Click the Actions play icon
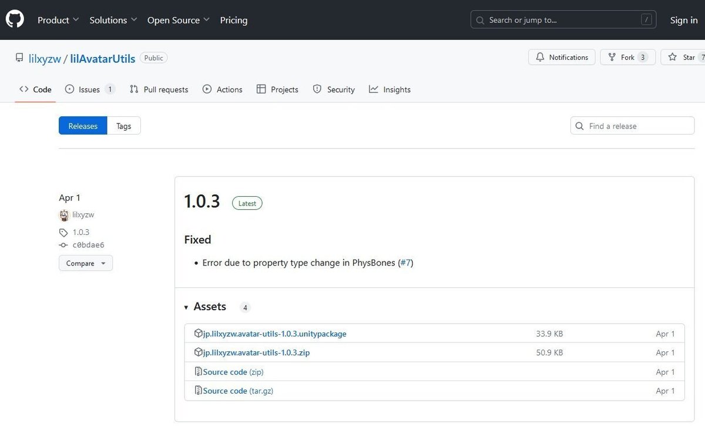This screenshot has height=426, width=705. pos(207,89)
